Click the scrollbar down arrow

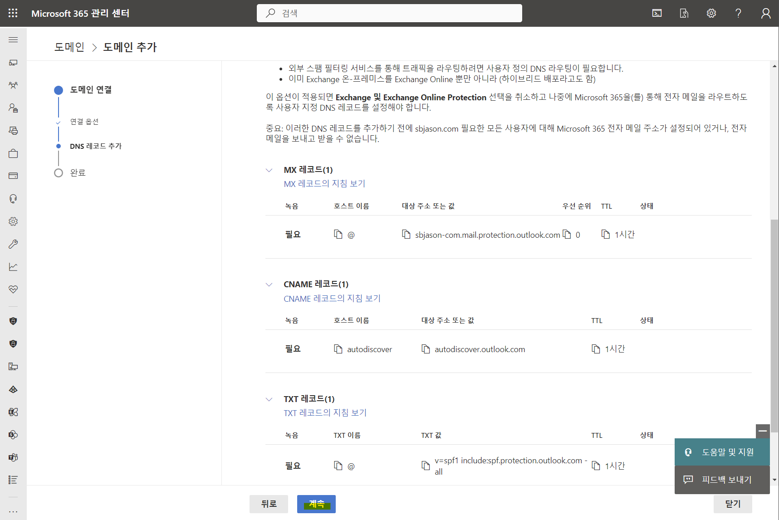(x=774, y=480)
